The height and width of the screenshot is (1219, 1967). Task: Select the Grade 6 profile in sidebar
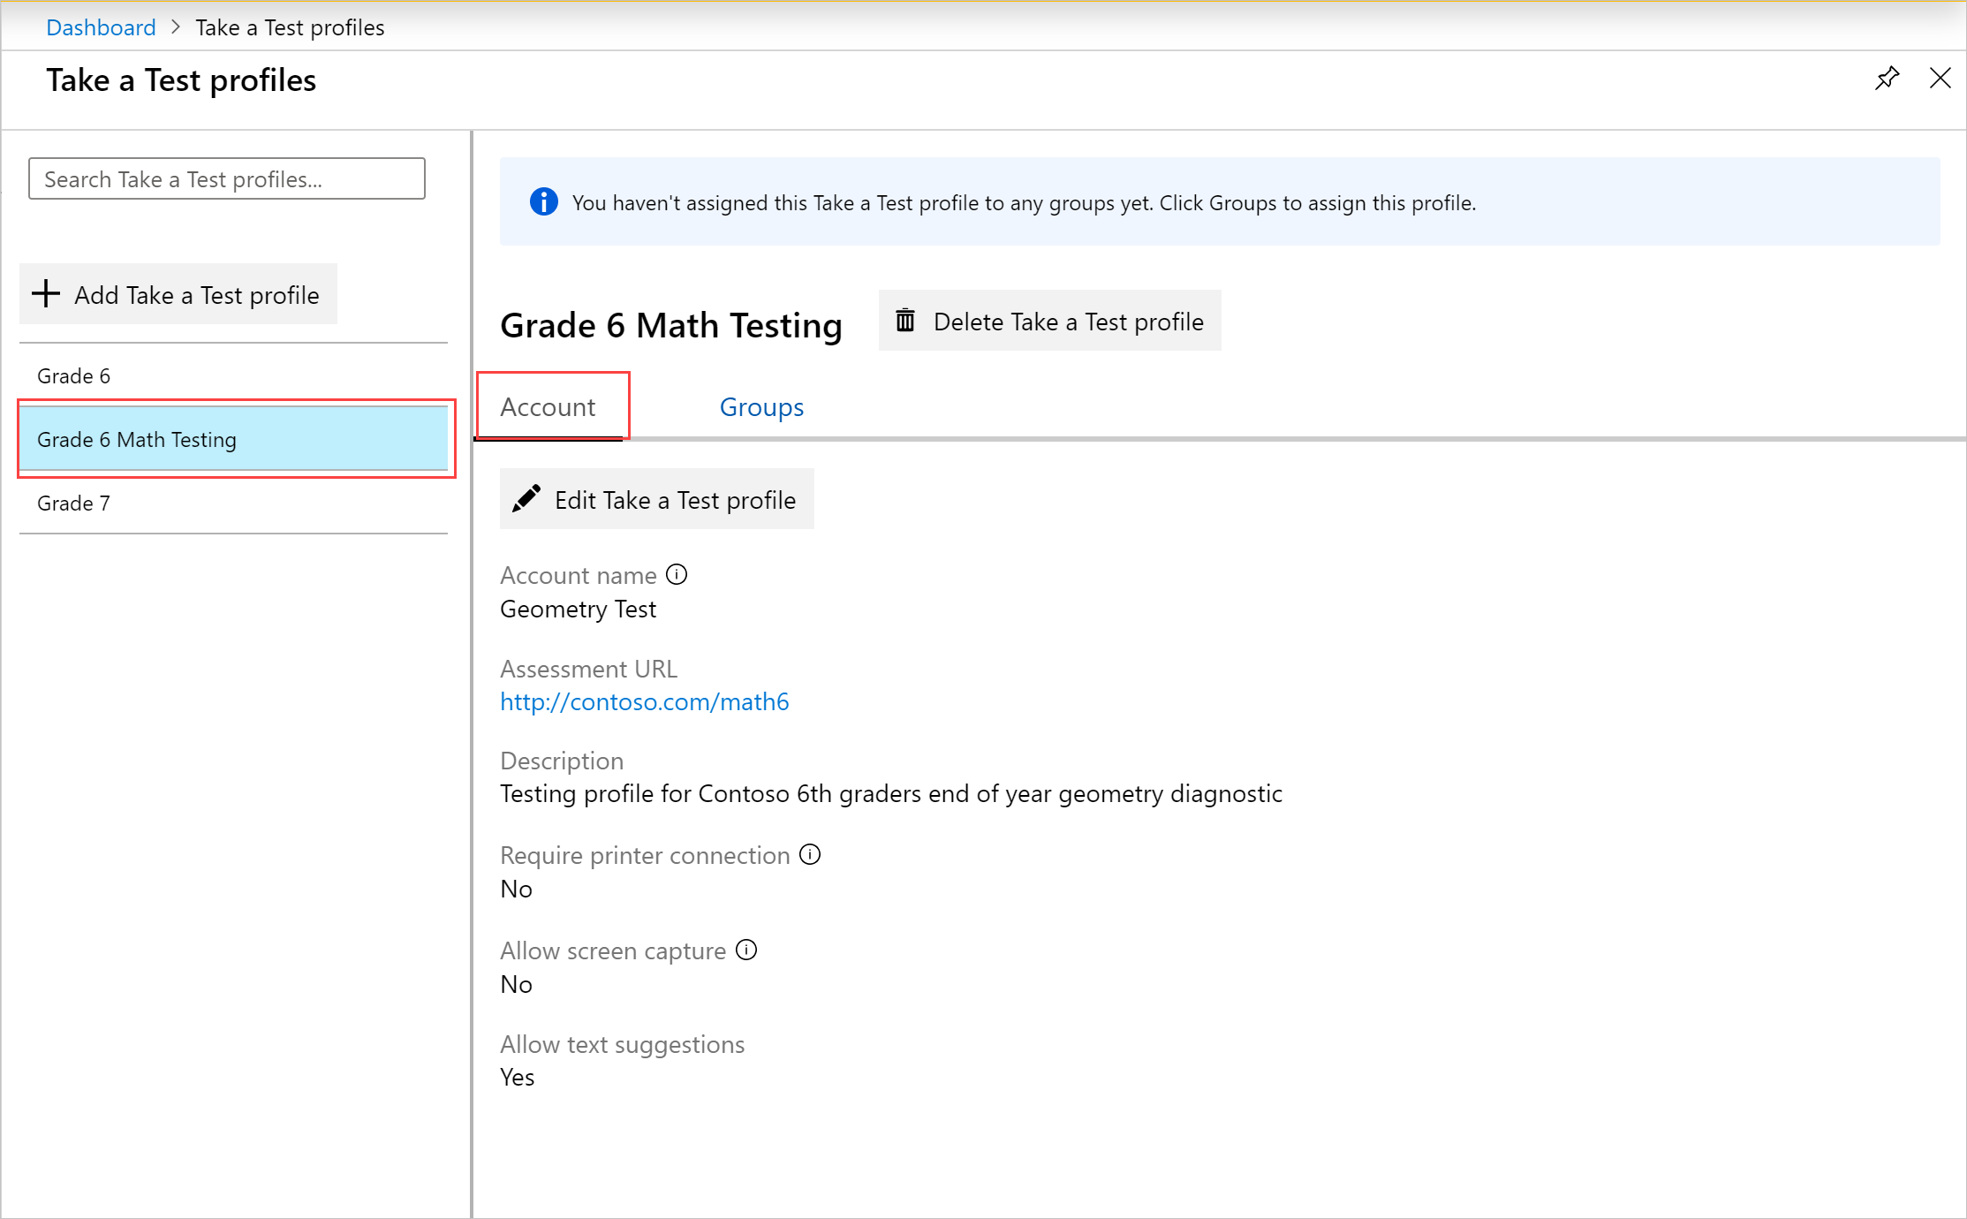point(74,375)
